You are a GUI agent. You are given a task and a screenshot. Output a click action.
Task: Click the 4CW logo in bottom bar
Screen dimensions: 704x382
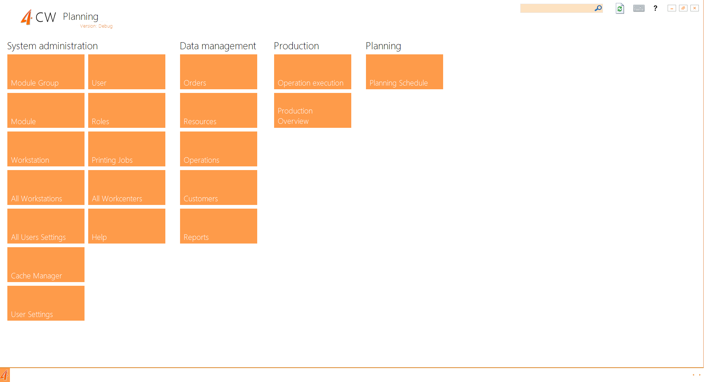5,375
